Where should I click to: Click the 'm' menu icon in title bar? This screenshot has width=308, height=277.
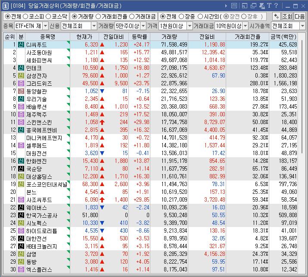pyautogui.click(x=234, y=6)
